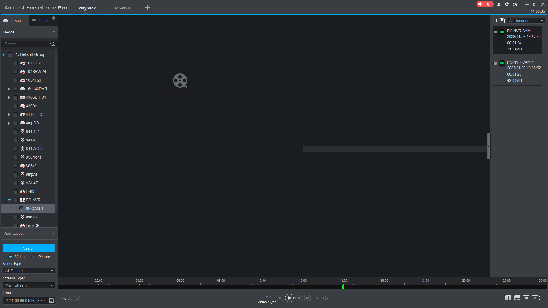Screen dimensions: 548x308
Task: Open the PC-NVR CAM 1 13:58:52 record
Action: click(x=517, y=71)
